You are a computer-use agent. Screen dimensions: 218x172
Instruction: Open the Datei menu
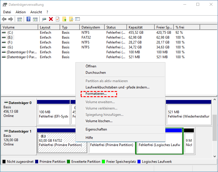click(7, 12)
